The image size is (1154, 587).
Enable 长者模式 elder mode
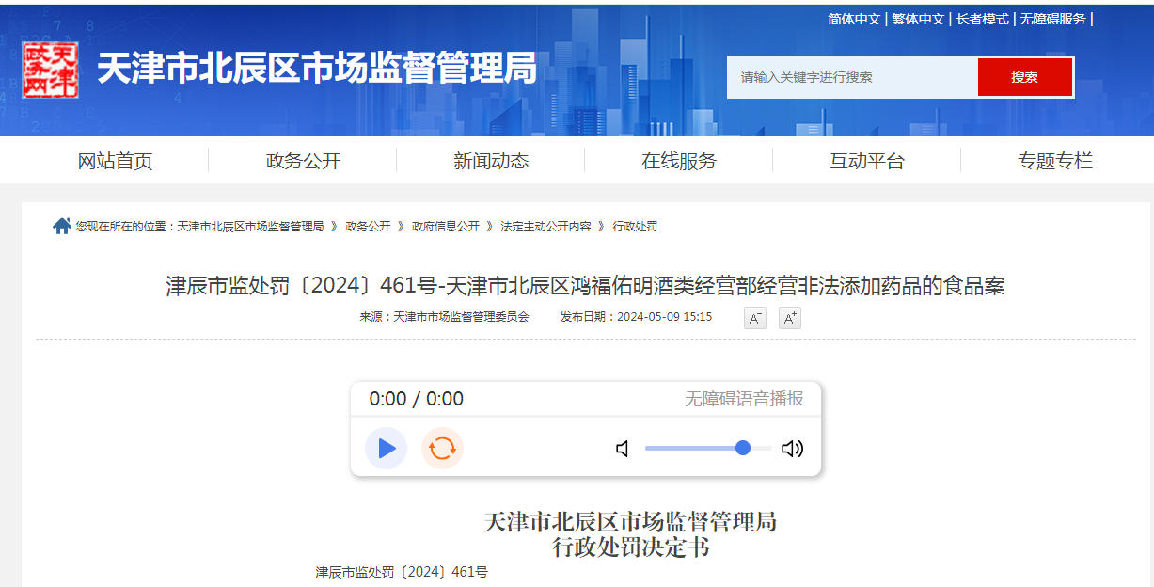tap(982, 19)
